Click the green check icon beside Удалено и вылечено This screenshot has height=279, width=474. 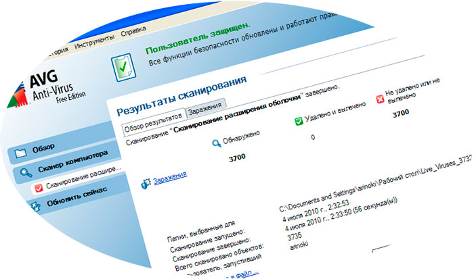point(299,121)
